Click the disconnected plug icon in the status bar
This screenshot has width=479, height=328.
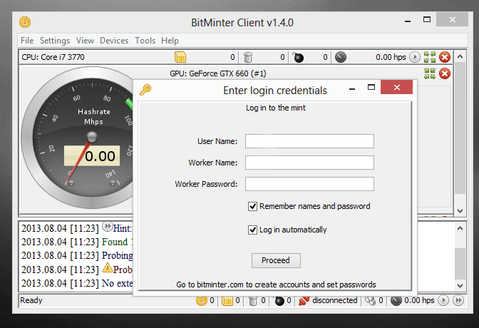304,301
